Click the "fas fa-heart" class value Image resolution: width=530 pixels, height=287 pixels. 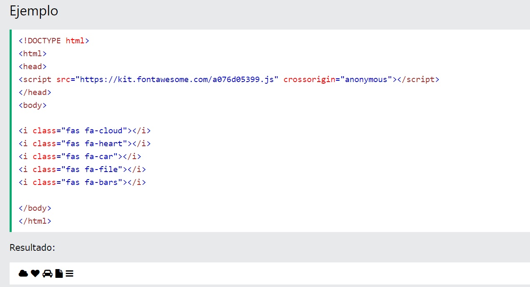tap(95, 144)
